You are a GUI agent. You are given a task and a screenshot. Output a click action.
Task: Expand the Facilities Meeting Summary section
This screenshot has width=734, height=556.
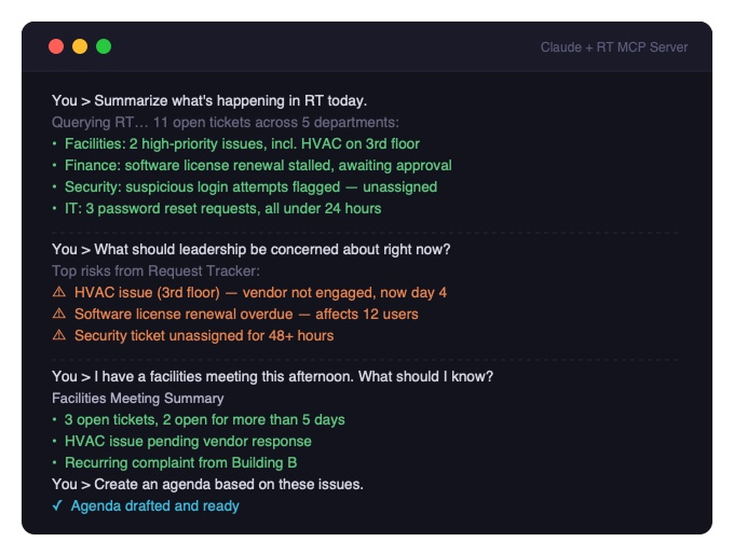pyautogui.click(x=138, y=398)
